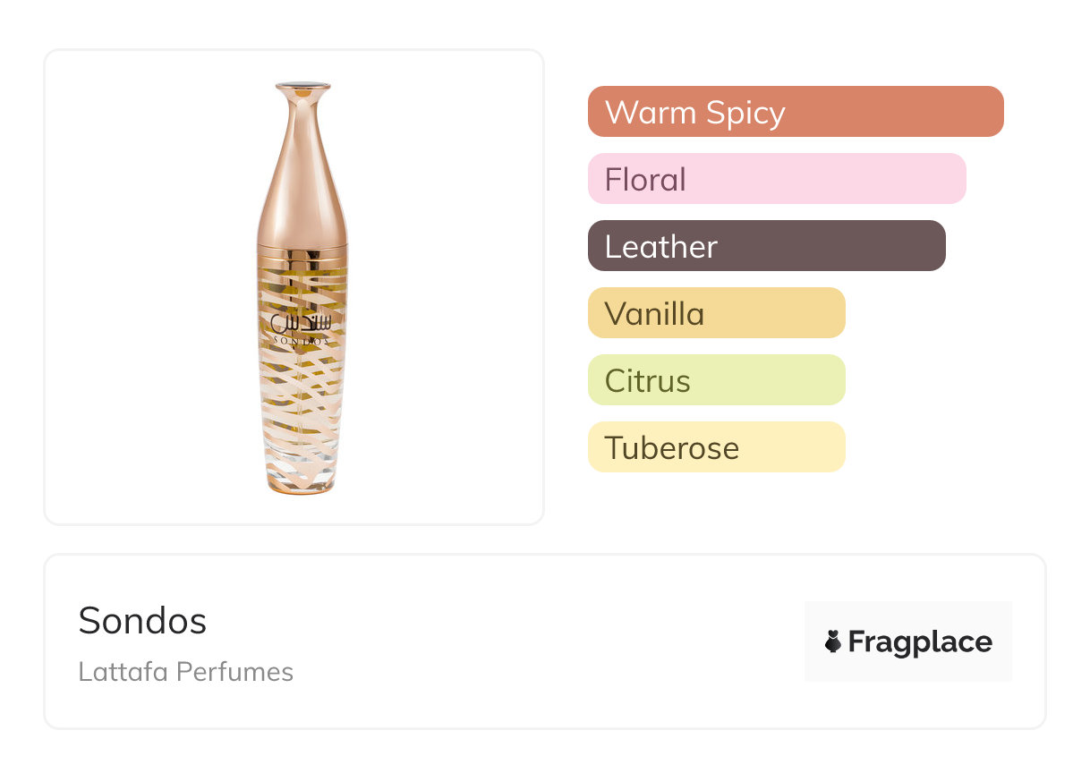Click the Sondos perfume title
The image size is (1090, 773).
[x=142, y=621]
